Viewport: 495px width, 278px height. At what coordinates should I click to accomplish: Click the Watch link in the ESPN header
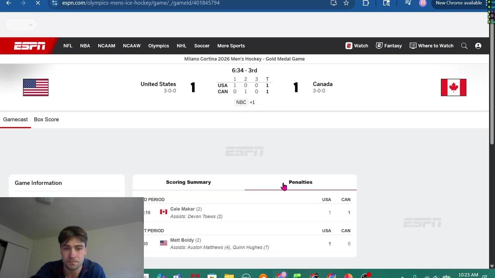[x=357, y=46]
